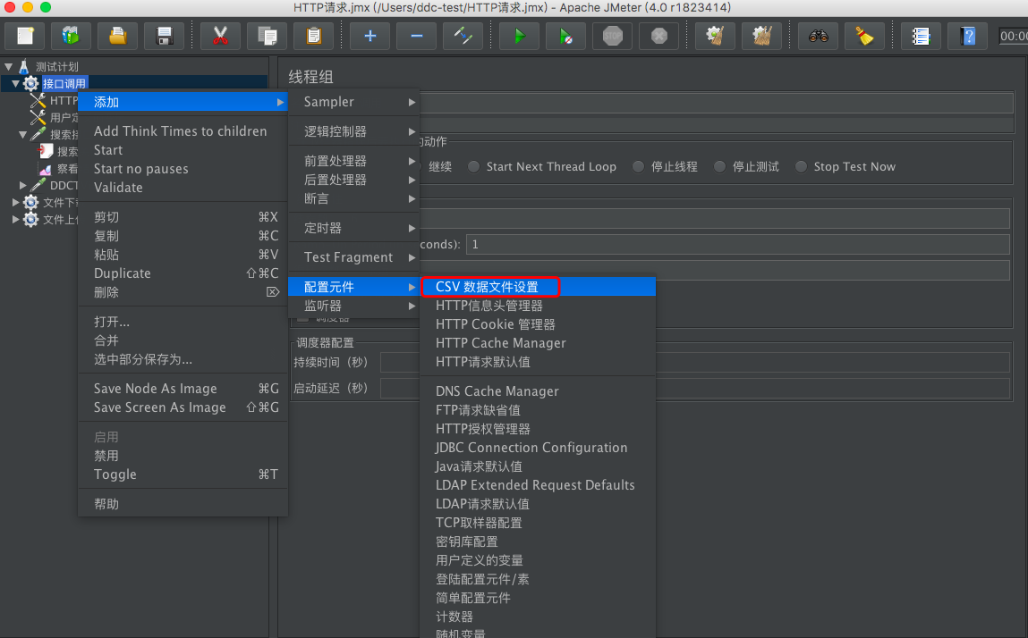Choose Toggle in the context menu
The height and width of the screenshot is (638, 1028).
(x=183, y=474)
